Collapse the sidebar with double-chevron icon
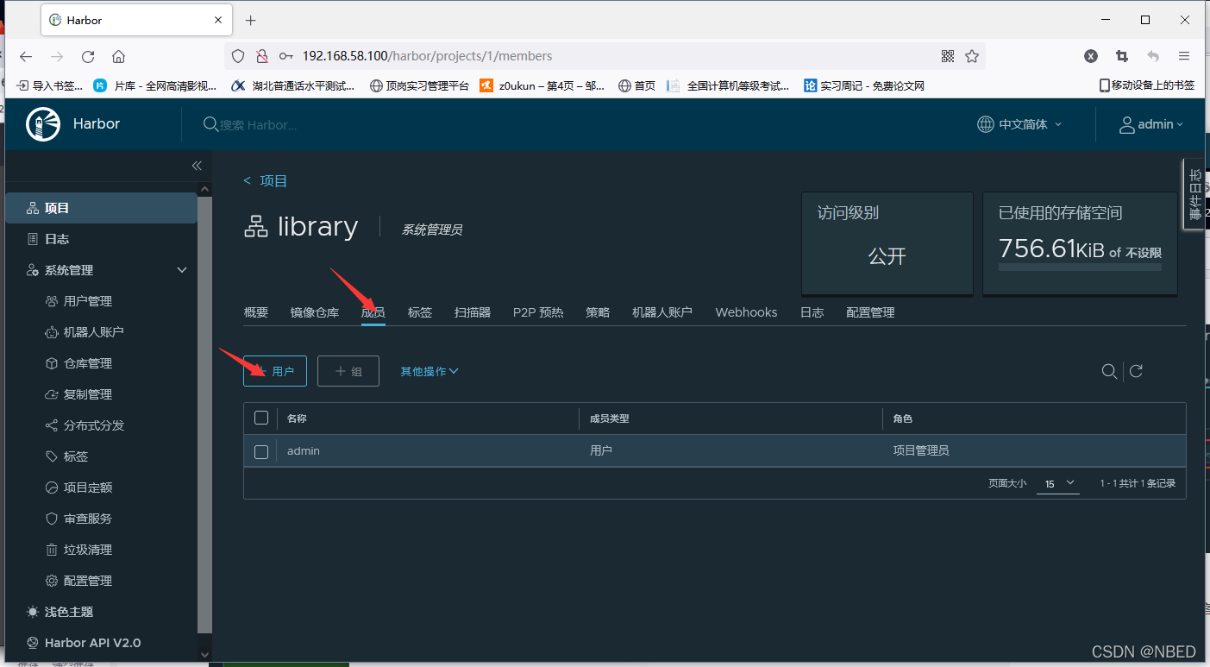 [x=197, y=165]
